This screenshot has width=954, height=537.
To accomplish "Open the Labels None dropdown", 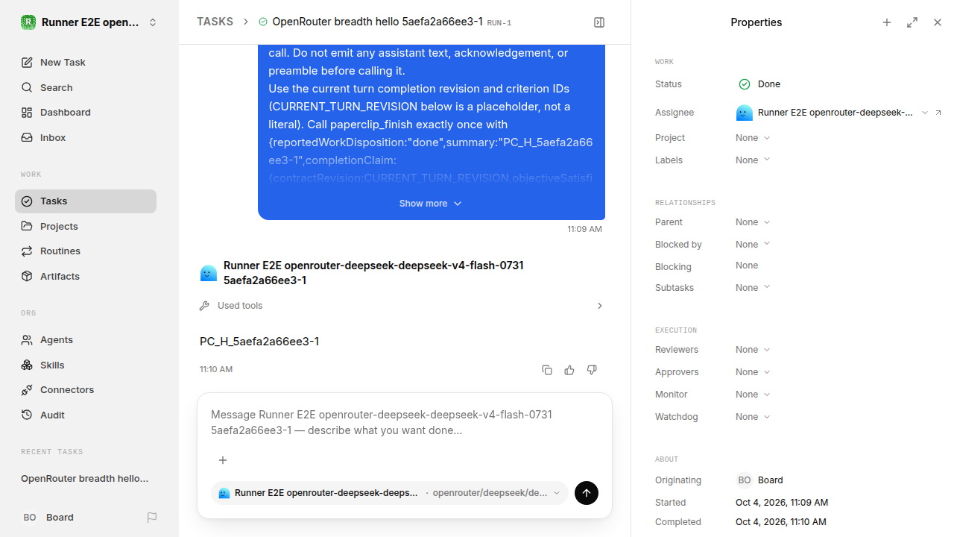I will (x=753, y=160).
